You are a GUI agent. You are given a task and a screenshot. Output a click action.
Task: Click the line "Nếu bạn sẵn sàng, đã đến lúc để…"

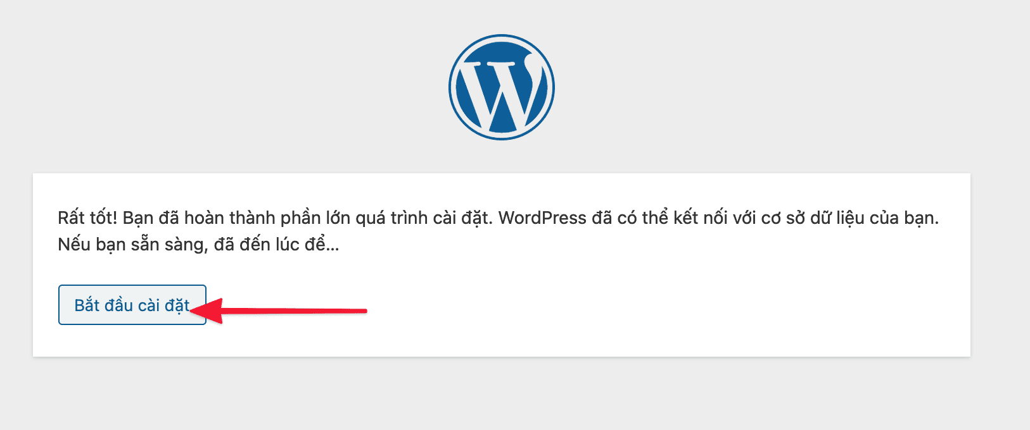198,244
